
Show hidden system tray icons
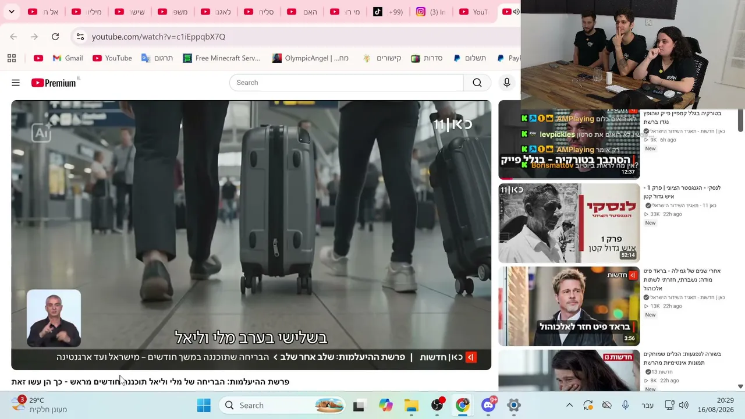coord(569,406)
